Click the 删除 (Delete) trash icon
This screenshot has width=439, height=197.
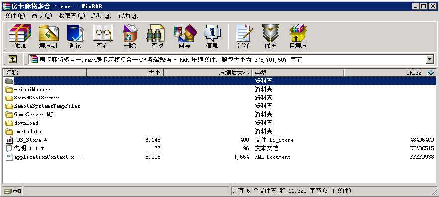pos(130,36)
